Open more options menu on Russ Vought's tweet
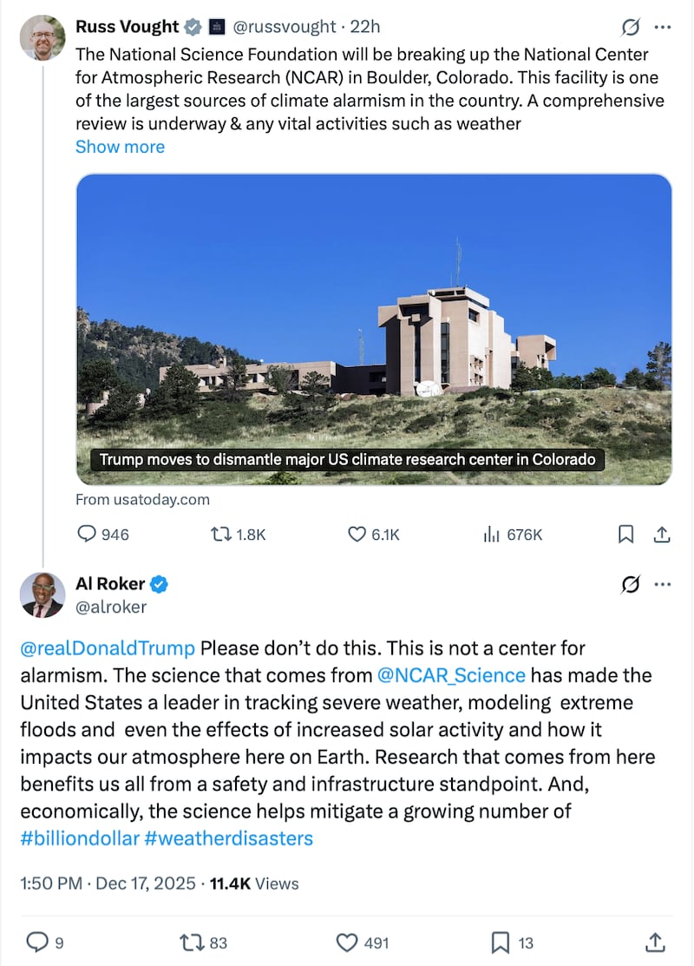This screenshot has width=694, height=966. click(x=662, y=26)
